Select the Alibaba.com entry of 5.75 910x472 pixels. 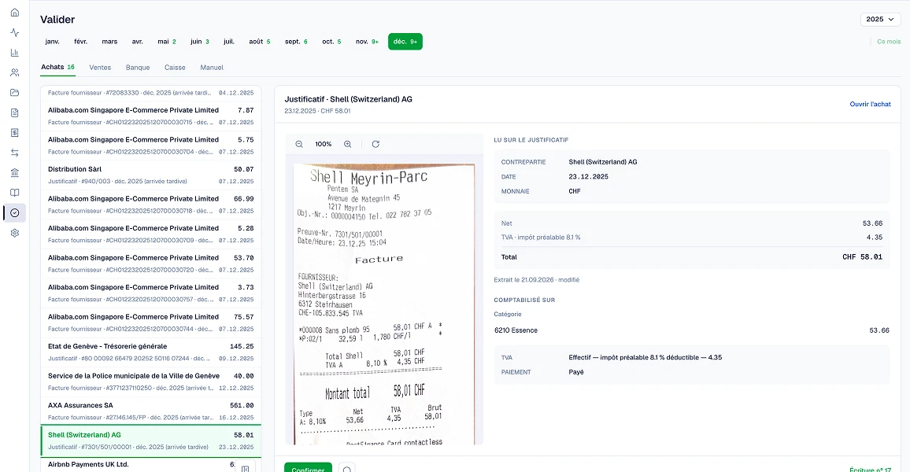click(x=151, y=146)
